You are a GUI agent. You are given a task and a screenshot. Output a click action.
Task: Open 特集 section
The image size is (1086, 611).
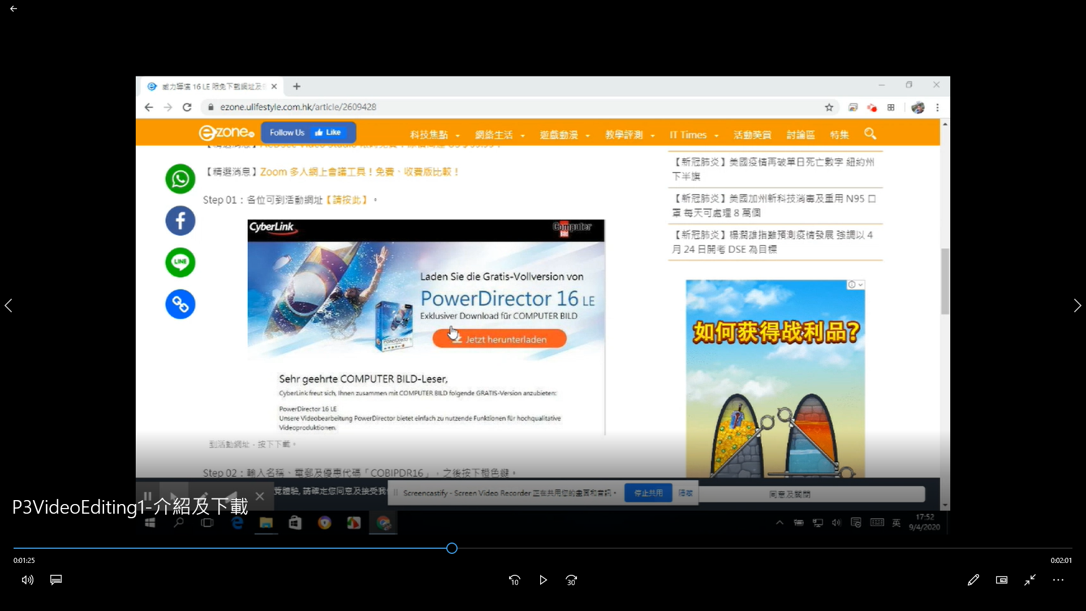[839, 135]
